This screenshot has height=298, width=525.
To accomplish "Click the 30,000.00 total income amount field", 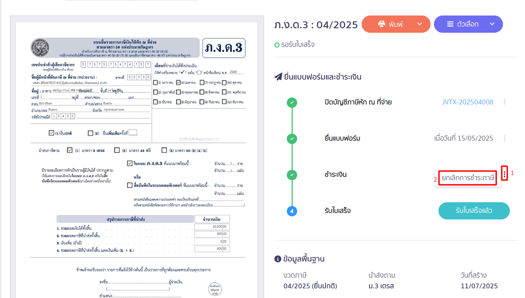I will pos(212,227).
